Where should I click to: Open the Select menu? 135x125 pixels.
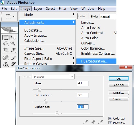tap(50, 9)
